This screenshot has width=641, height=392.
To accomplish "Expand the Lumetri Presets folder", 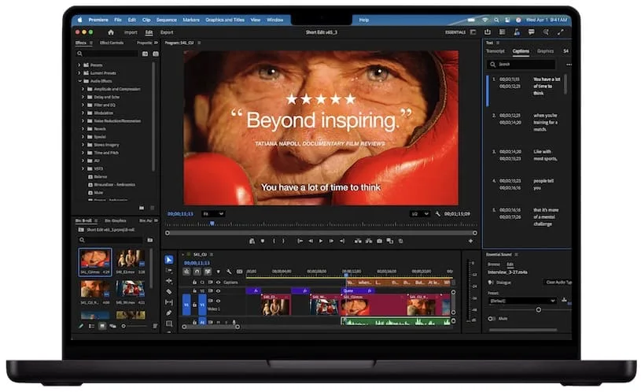I will point(79,73).
